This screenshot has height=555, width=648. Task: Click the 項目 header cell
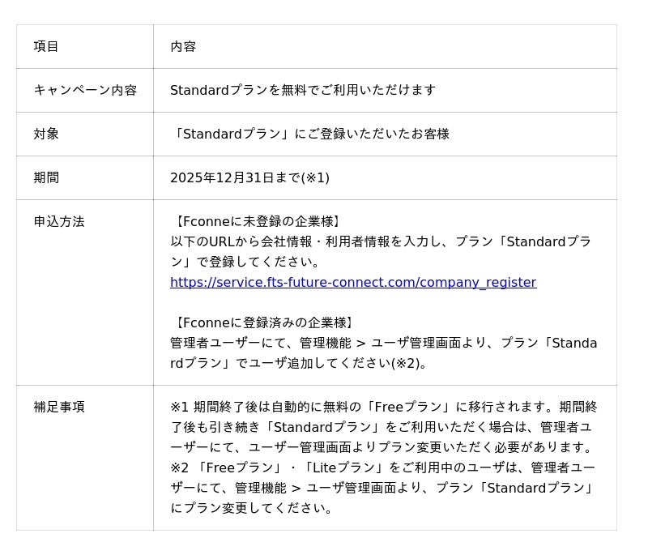46,46
